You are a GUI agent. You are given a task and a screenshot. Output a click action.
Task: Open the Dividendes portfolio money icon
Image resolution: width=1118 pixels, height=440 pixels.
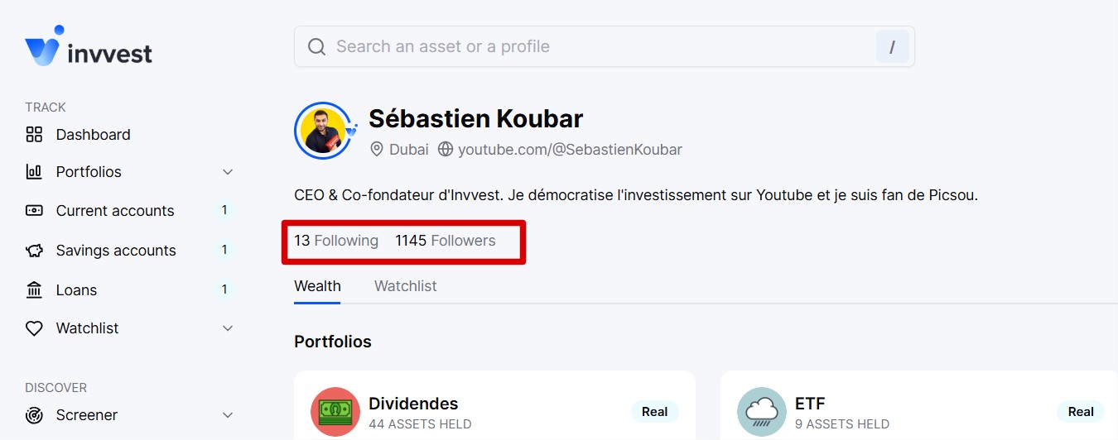tap(335, 412)
